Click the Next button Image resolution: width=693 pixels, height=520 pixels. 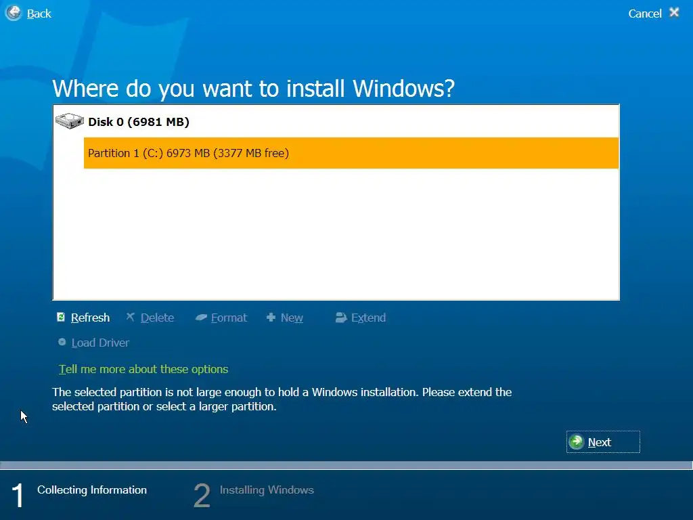click(603, 441)
